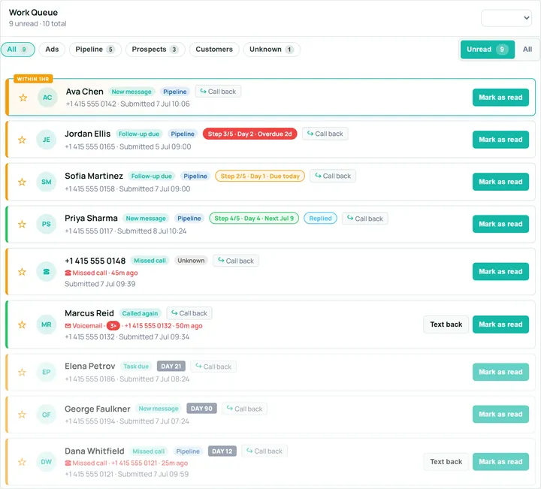Mark Priya Sharma as read
The height and width of the screenshot is (489, 541).
[500, 224]
